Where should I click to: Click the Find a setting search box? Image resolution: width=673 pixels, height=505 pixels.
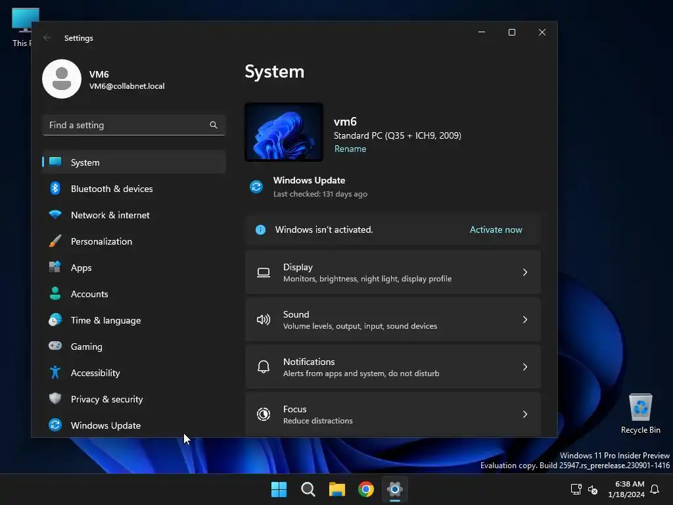tap(134, 125)
